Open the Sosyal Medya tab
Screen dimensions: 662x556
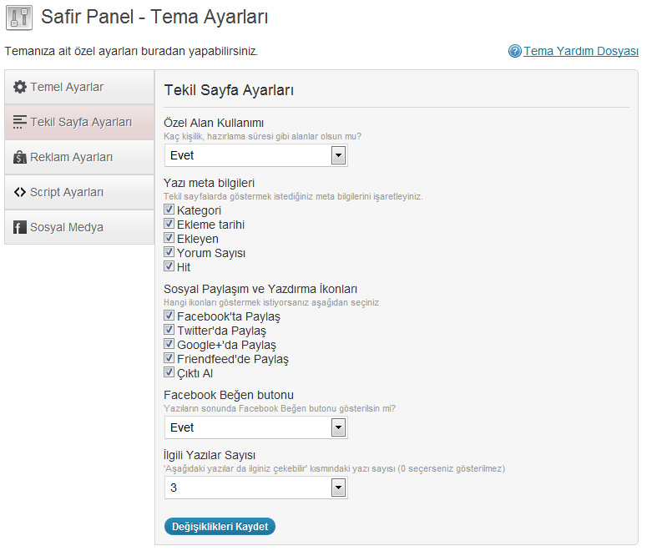79,227
